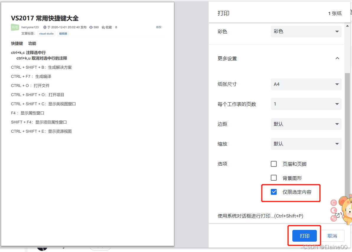Click the 版权 text in preview
The height and width of the screenshot is (252, 352).
point(159,27)
